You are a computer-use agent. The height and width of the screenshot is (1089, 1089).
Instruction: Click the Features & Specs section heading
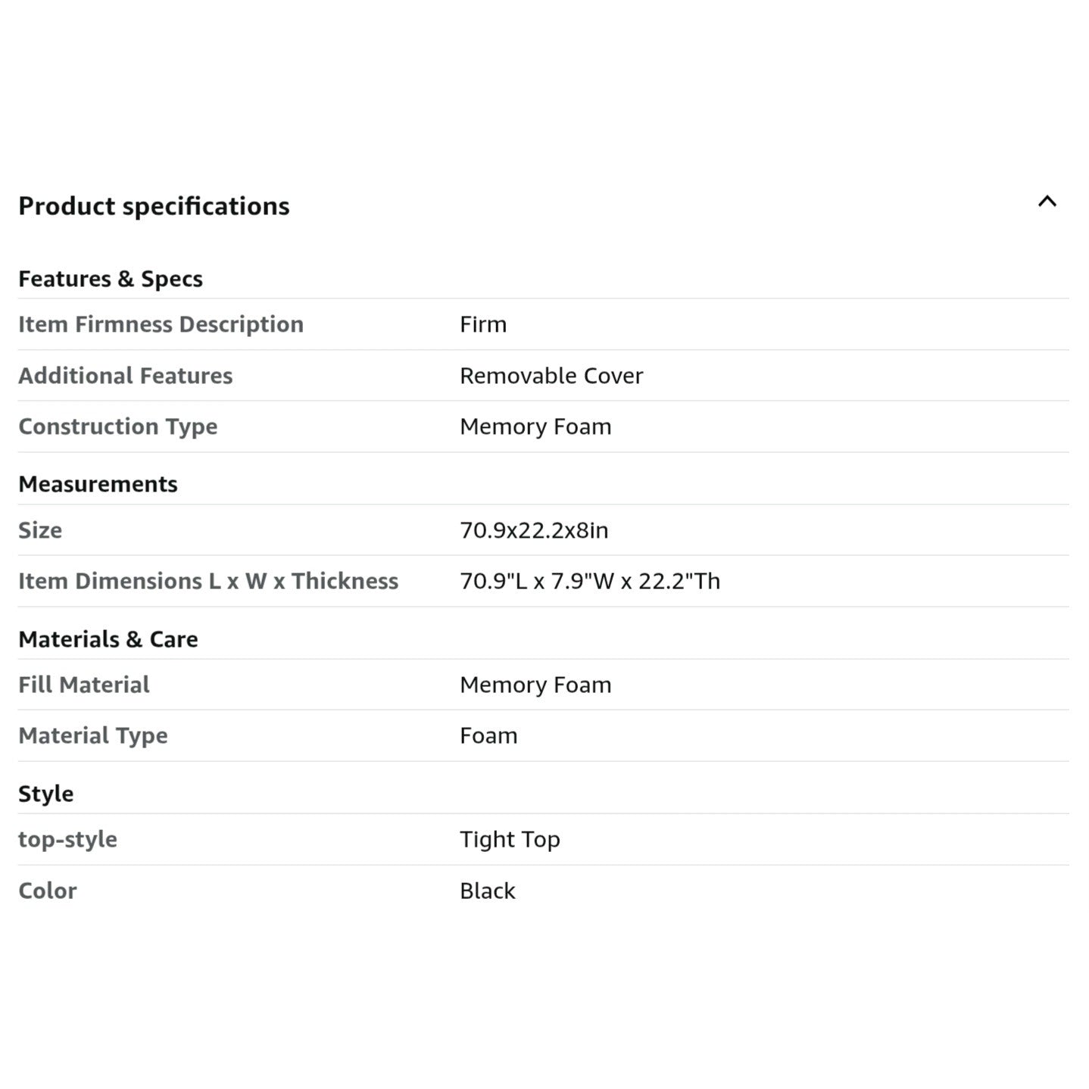point(111,279)
